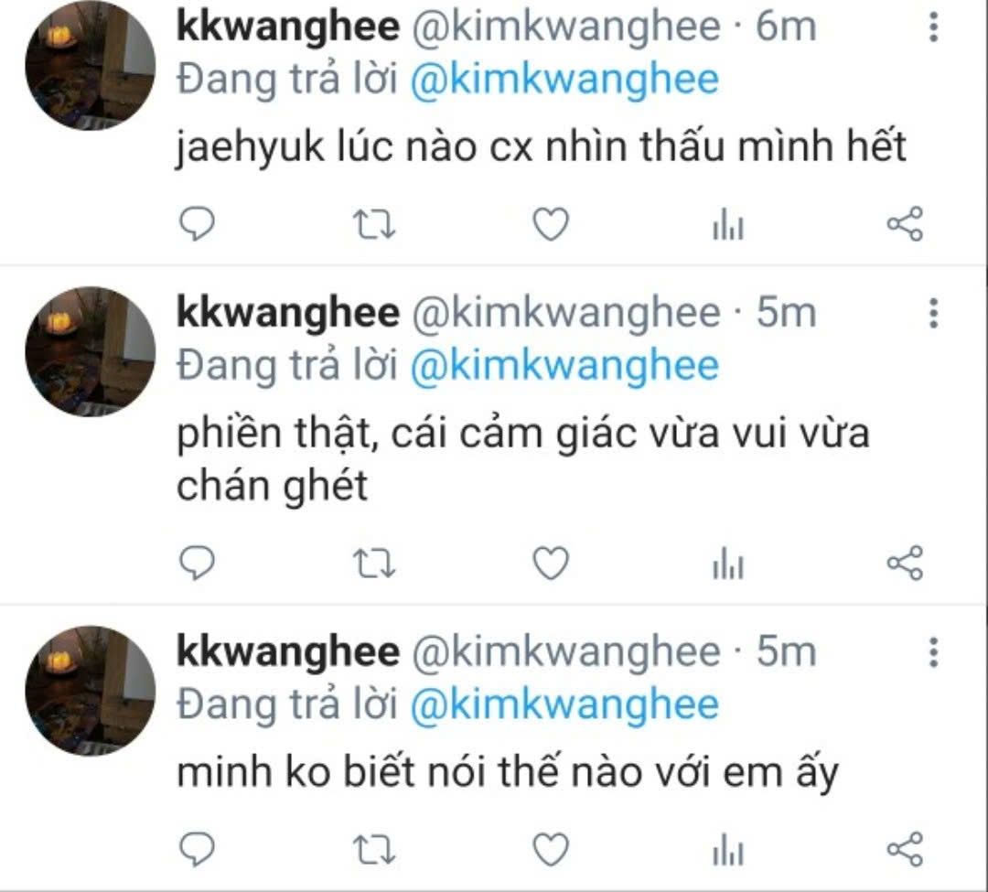Share the 'minh ko biết' tweet
988x892 pixels.
pyautogui.click(x=906, y=849)
